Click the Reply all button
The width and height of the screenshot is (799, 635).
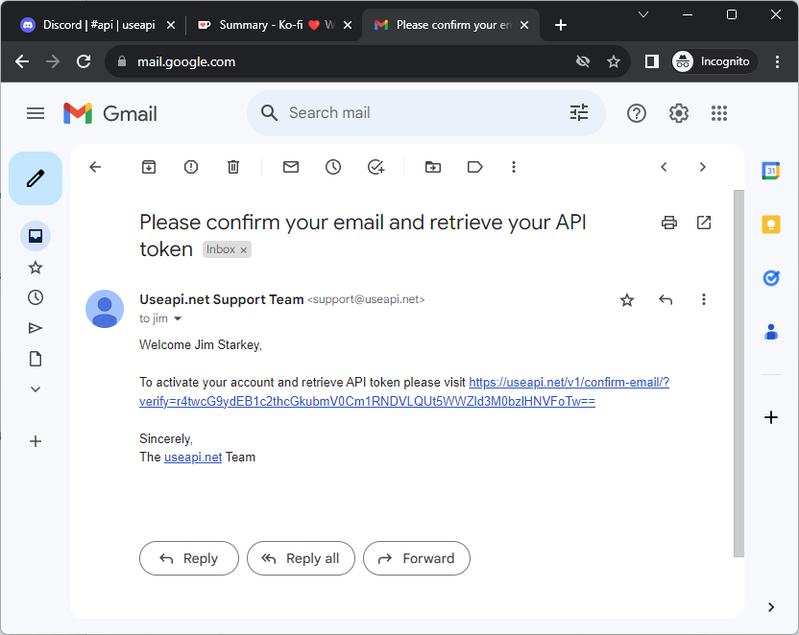pos(301,558)
